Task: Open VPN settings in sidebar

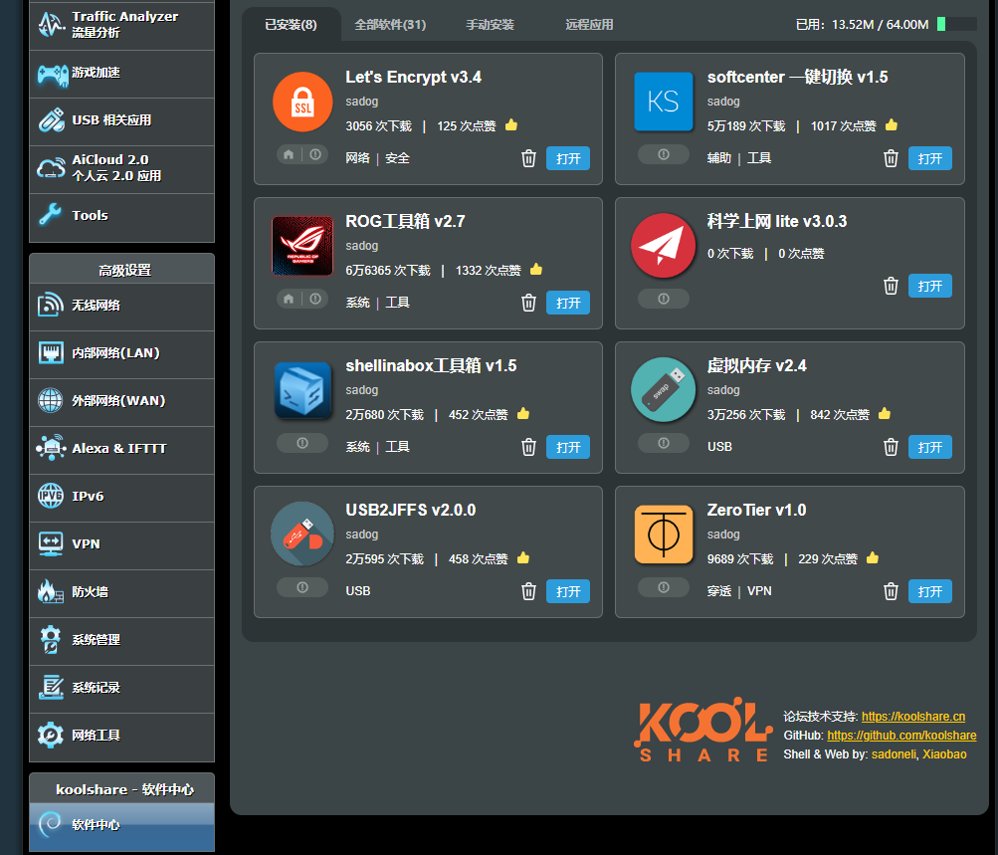Action: click(121, 545)
